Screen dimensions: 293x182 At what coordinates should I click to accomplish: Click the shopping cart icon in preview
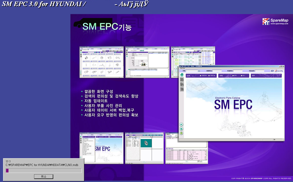click(181, 124)
